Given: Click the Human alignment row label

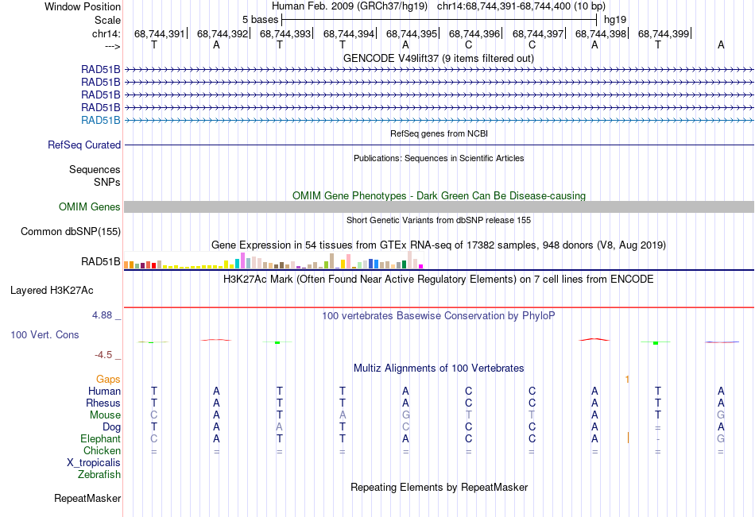Looking at the screenshot, I should click(104, 392).
